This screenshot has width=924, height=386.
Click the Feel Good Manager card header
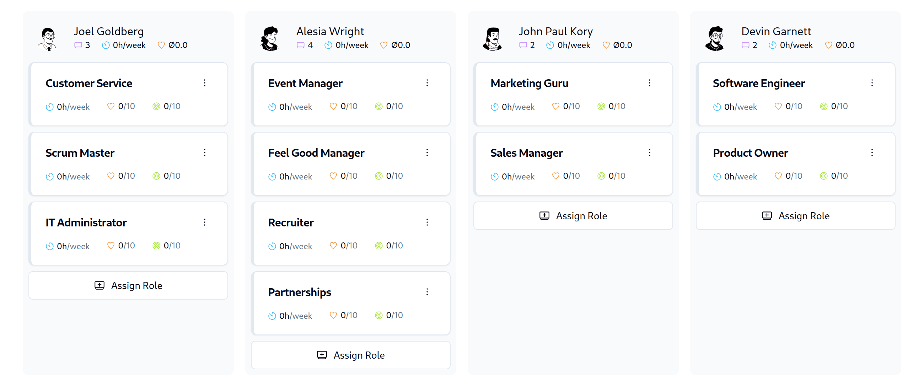(316, 152)
